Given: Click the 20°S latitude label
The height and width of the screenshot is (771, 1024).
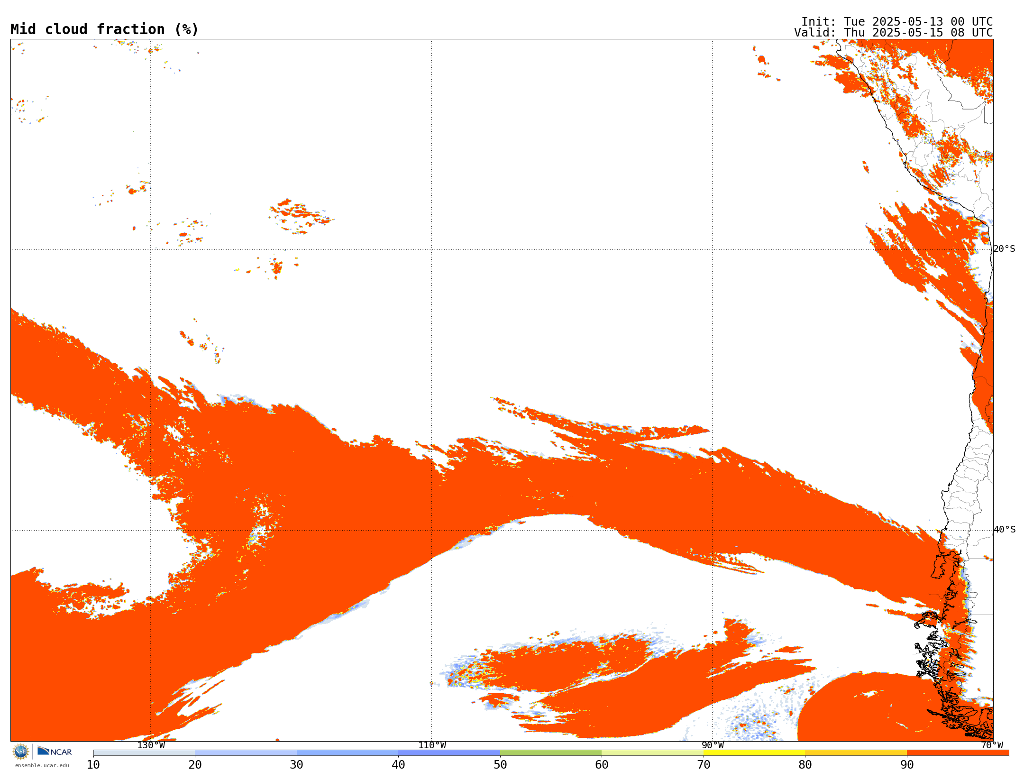Looking at the screenshot, I should coord(1004,249).
